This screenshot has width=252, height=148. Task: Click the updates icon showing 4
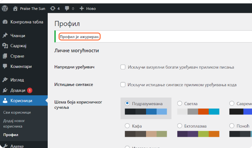point(53,8)
